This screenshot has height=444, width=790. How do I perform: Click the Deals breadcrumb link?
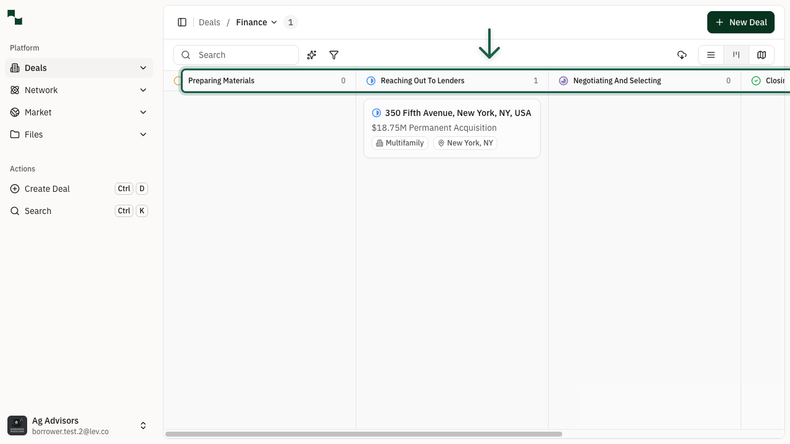click(x=209, y=22)
